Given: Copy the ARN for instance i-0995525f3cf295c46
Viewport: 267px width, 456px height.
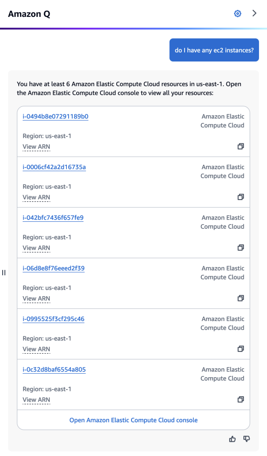Looking at the screenshot, I should click(x=241, y=349).
